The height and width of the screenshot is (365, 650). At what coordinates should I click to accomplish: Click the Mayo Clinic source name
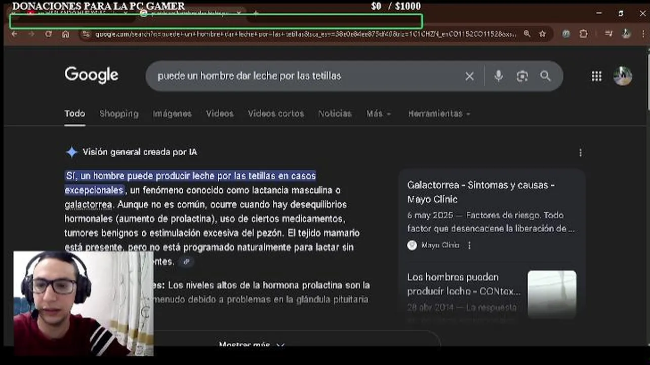tap(440, 245)
